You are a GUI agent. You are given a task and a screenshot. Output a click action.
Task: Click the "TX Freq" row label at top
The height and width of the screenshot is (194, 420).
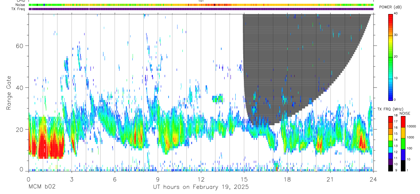[18, 9]
